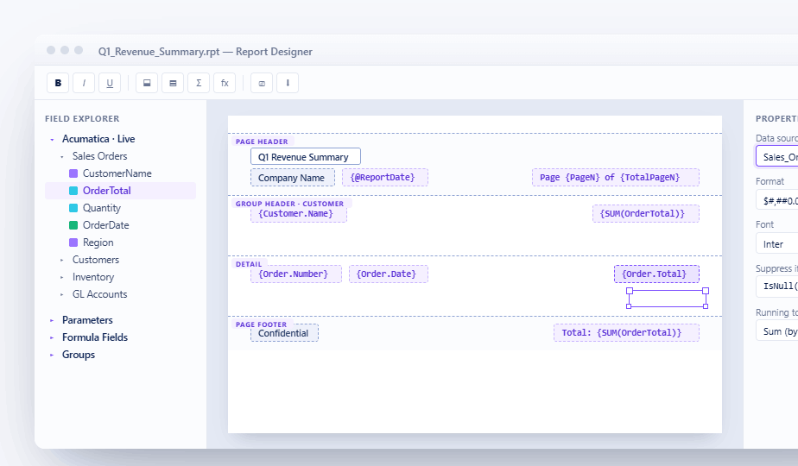
Task: Toggle italic formatting in the toolbar
Action: (84, 83)
